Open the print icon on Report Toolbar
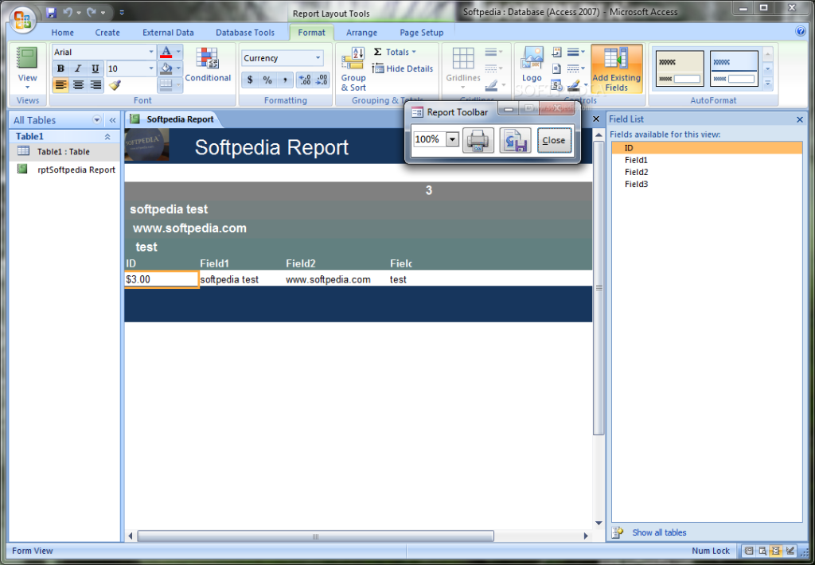 click(x=477, y=140)
